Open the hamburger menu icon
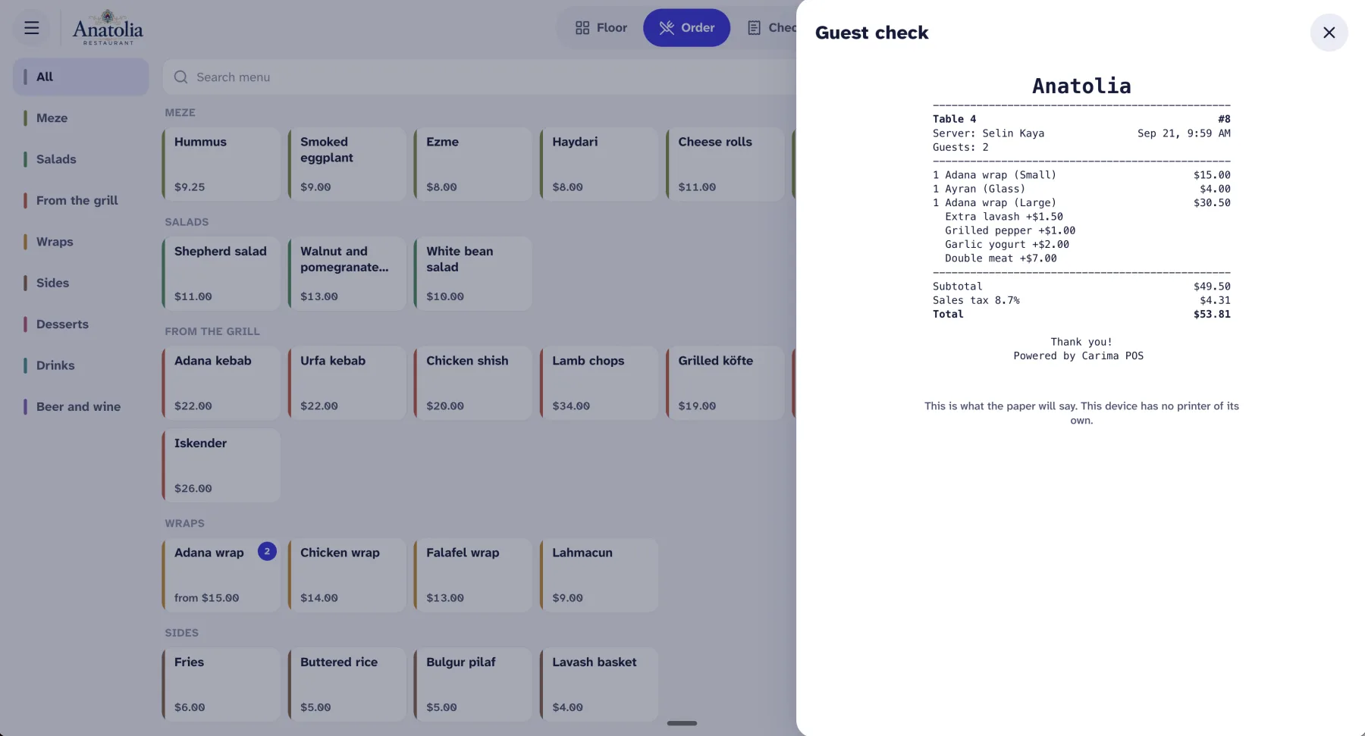 coord(31,28)
